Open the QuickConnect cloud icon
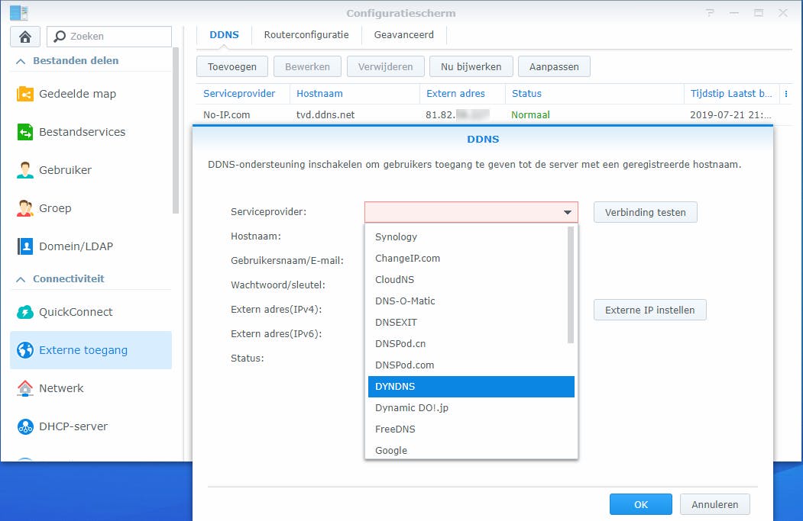The image size is (803, 521). coord(25,312)
